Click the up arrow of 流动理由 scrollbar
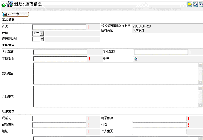This screenshot has width=203, height=140. pos(200,65)
